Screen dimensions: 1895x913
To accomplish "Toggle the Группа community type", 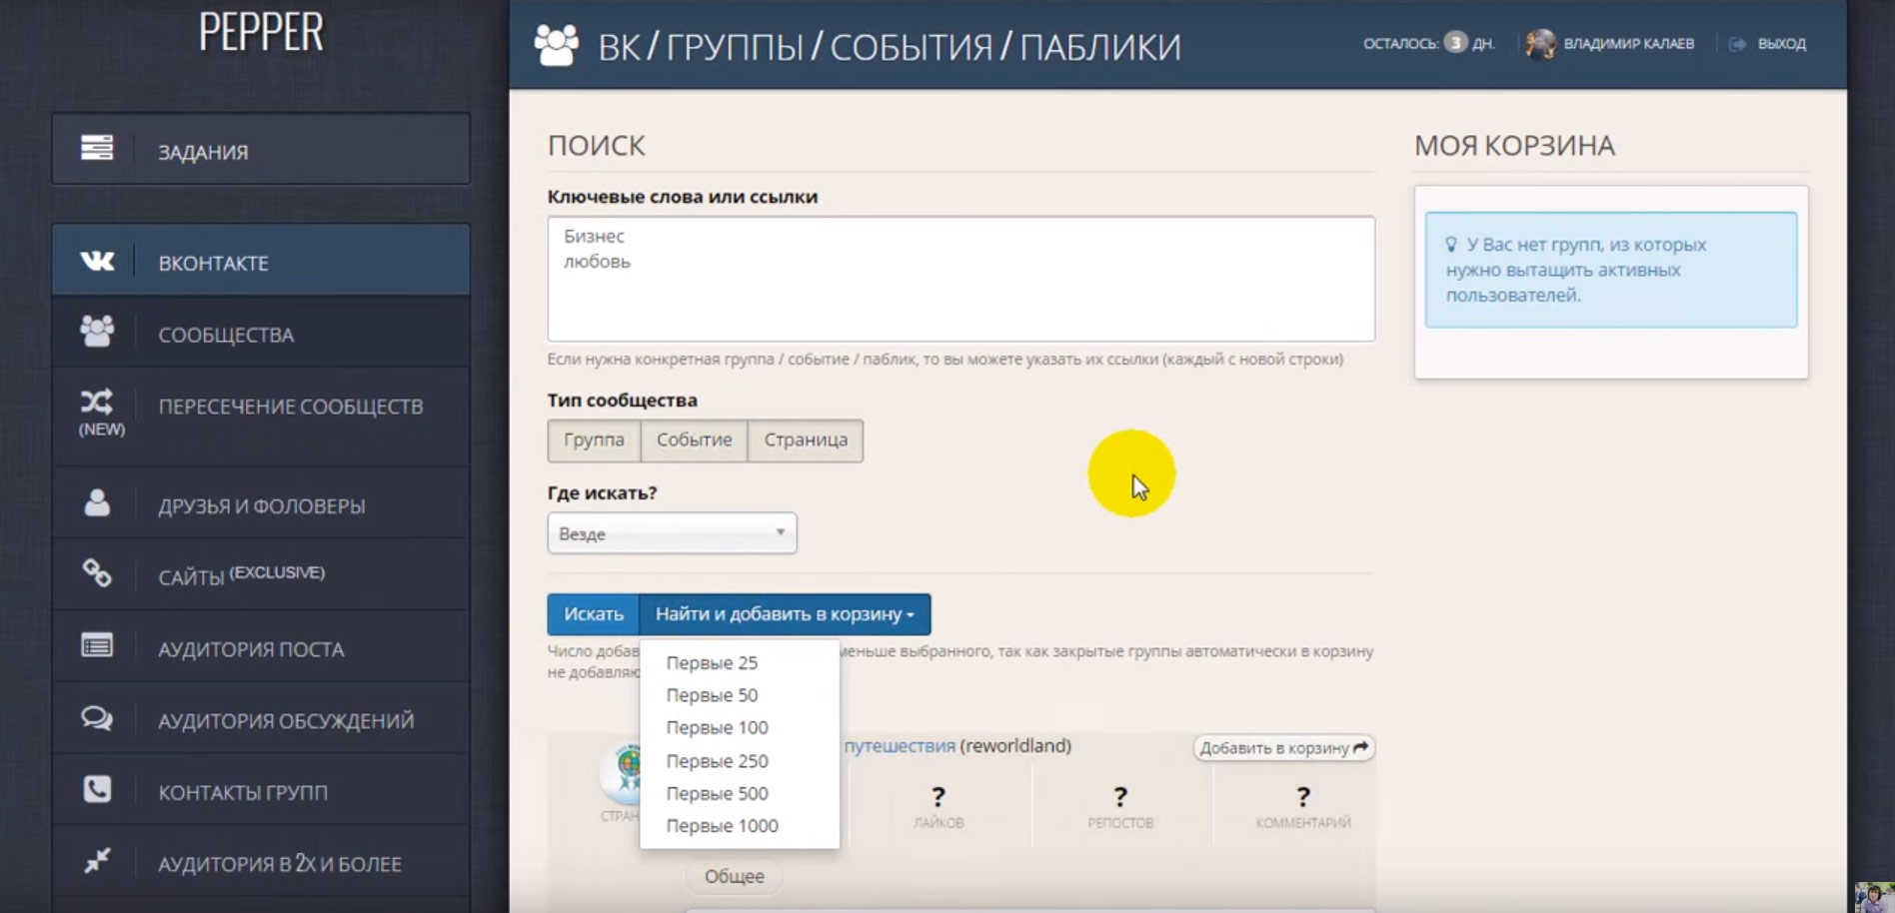I will [594, 441].
